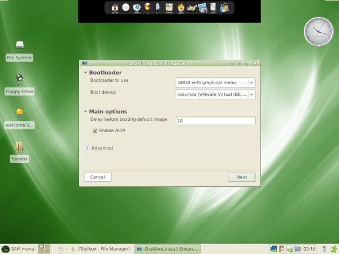Click the workspace switcher pager
Viewport: 339px width, 254px height.
(44, 249)
